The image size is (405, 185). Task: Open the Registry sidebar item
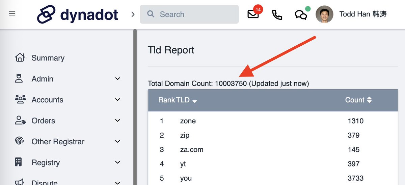pyautogui.click(x=46, y=163)
